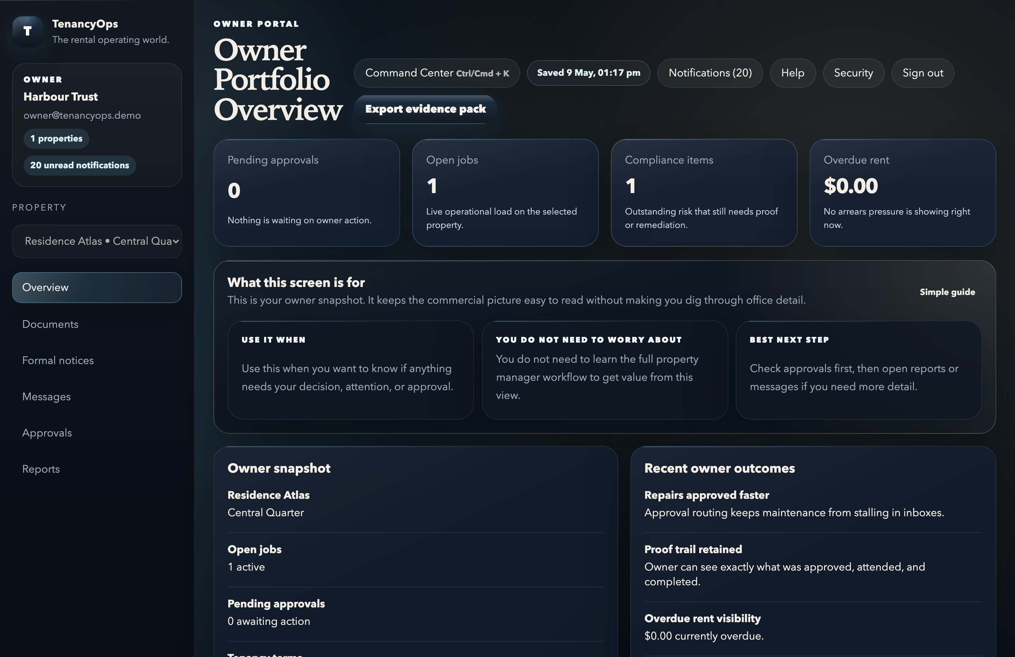The image size is (1015, 657).
Task: Click the USE IT WHEN card
Action: coord(350,370)
